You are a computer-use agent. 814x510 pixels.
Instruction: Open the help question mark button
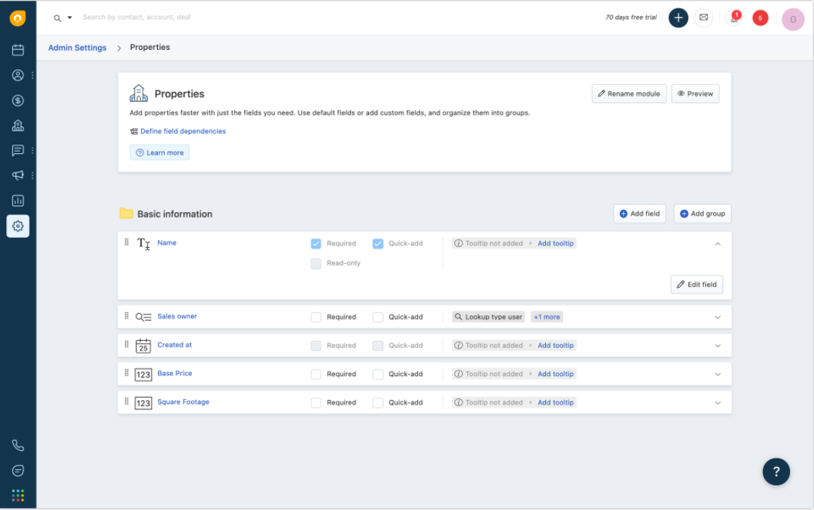(x=776, y=472)
